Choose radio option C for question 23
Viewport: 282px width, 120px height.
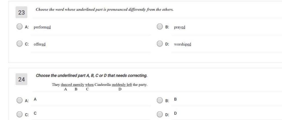point(19,44)
